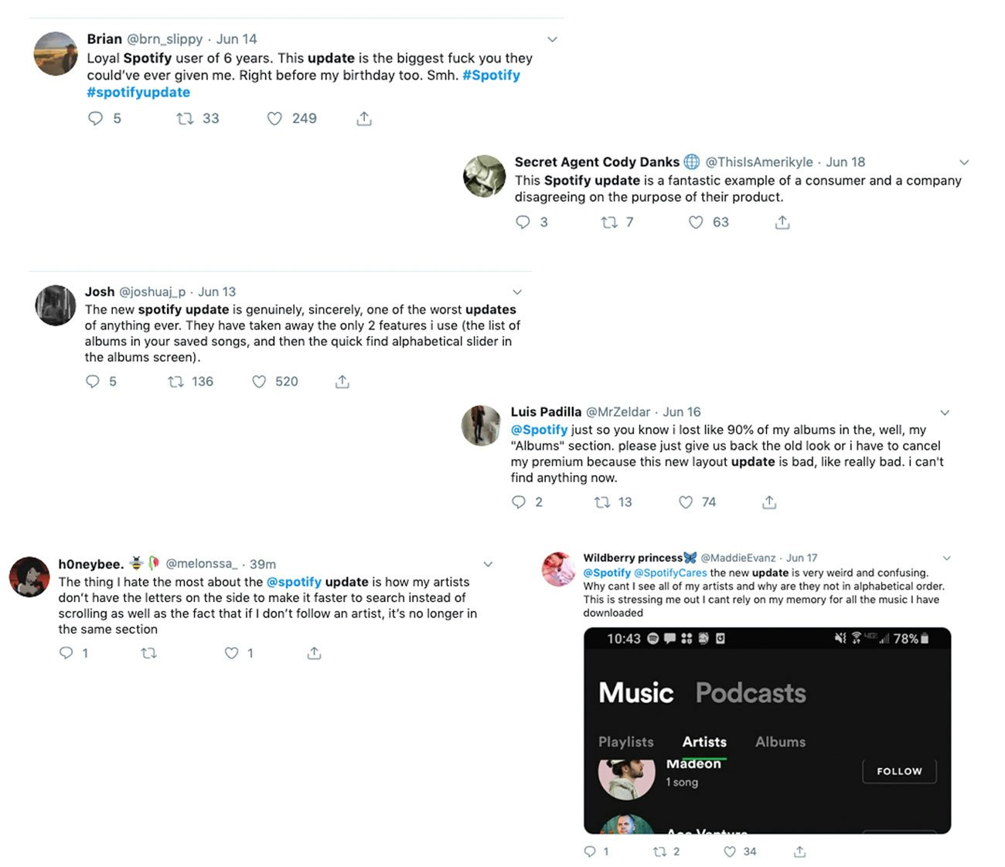
Task: Reply to Luis Padilla's tweet
Action: point(519,502)
